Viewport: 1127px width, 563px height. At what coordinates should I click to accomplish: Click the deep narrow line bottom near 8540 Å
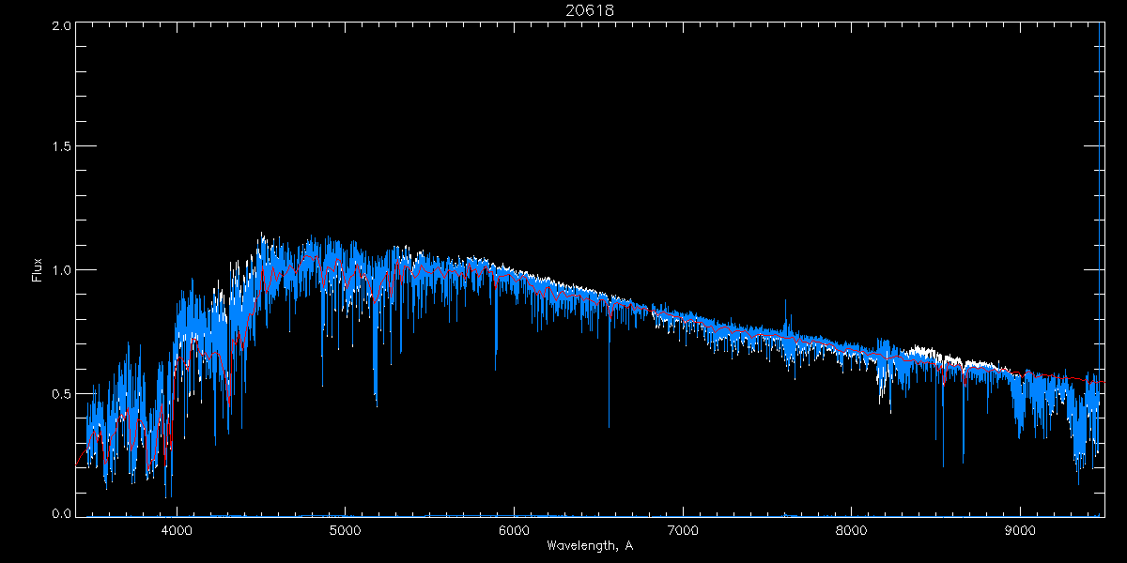click(x=943, y=464)
